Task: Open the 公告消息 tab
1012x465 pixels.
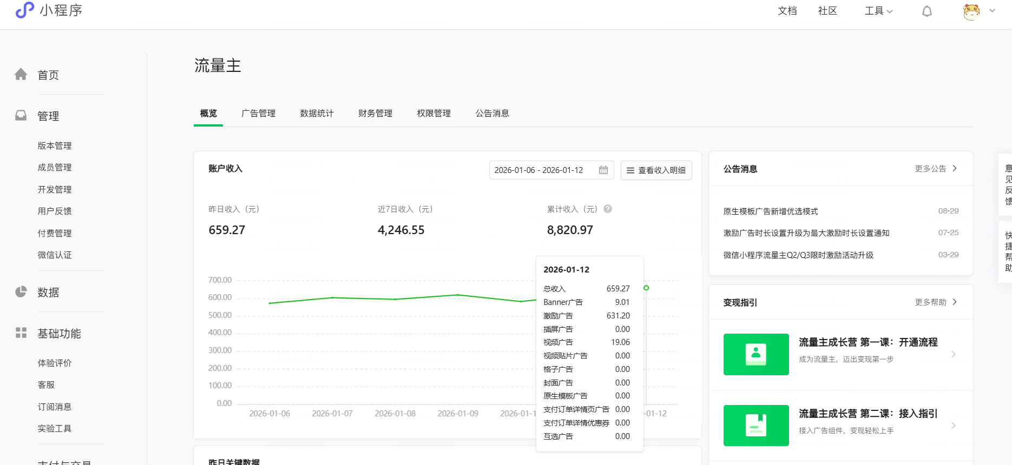Action: tap(492, 114)
